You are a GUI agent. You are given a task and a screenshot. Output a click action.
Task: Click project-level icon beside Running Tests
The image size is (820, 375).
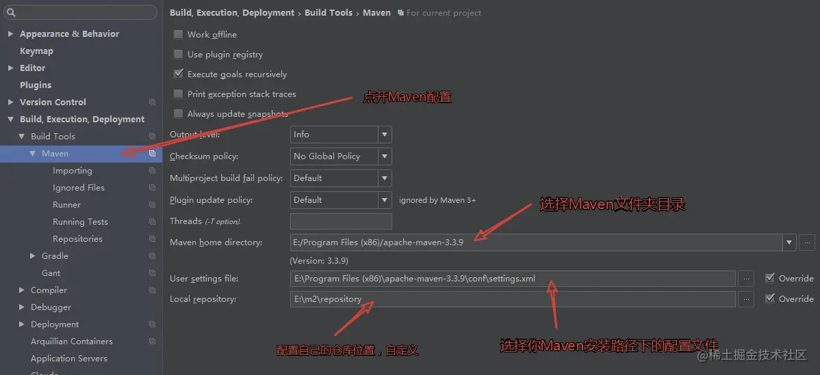point(152,222)
